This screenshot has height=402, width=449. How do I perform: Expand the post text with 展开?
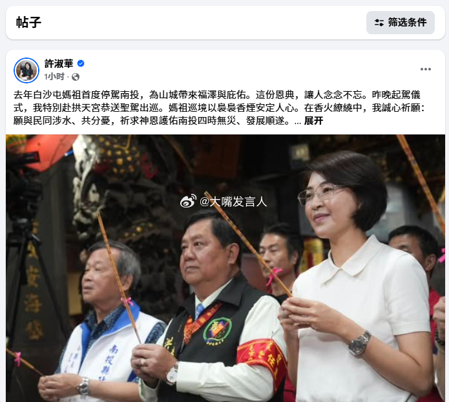pyautogui.click(x=313, y=121)
